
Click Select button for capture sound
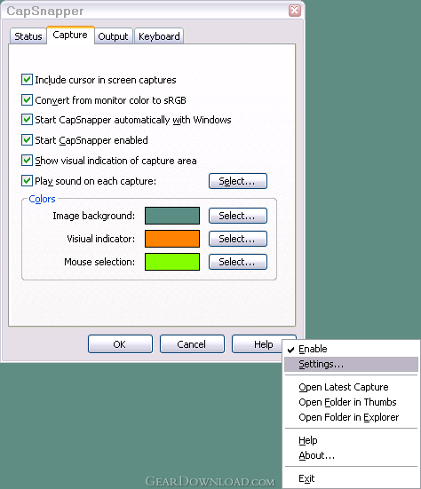[x=238, y=181]
